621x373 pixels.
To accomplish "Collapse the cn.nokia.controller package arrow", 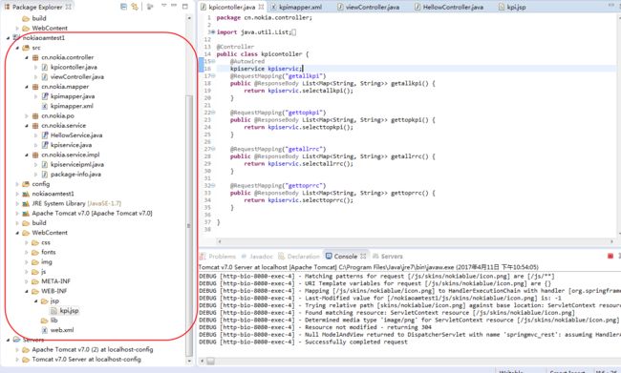I will click(x=27, y=58).
